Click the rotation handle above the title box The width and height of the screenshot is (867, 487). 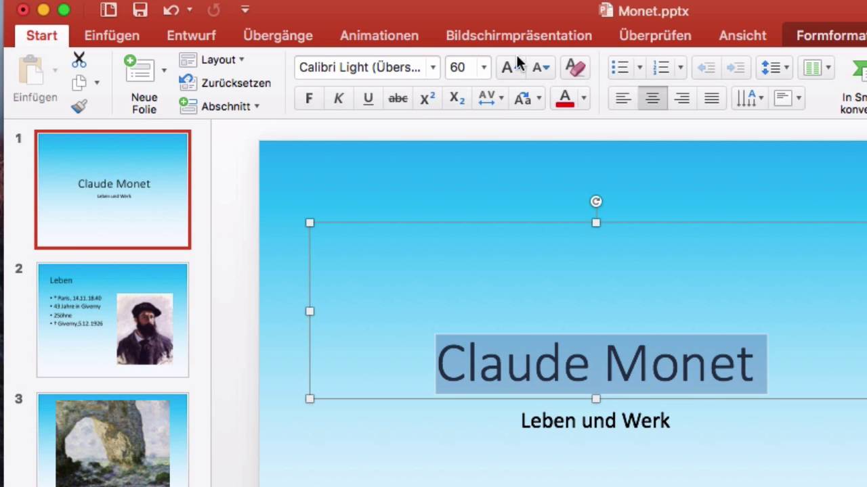595,202
